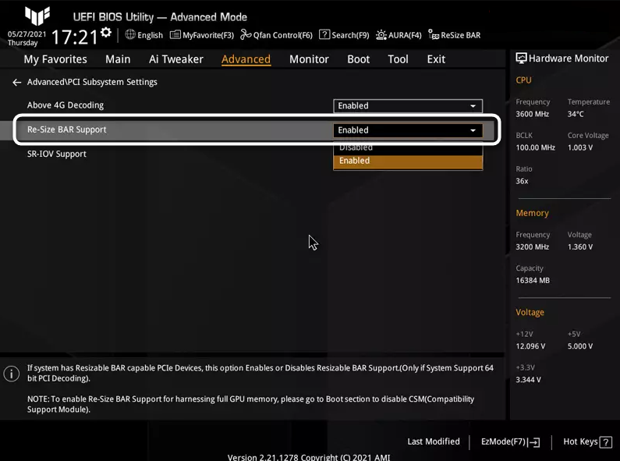Click +5V value 5.000 V
This screenshot has height=461, width=620.
point(580,346)
